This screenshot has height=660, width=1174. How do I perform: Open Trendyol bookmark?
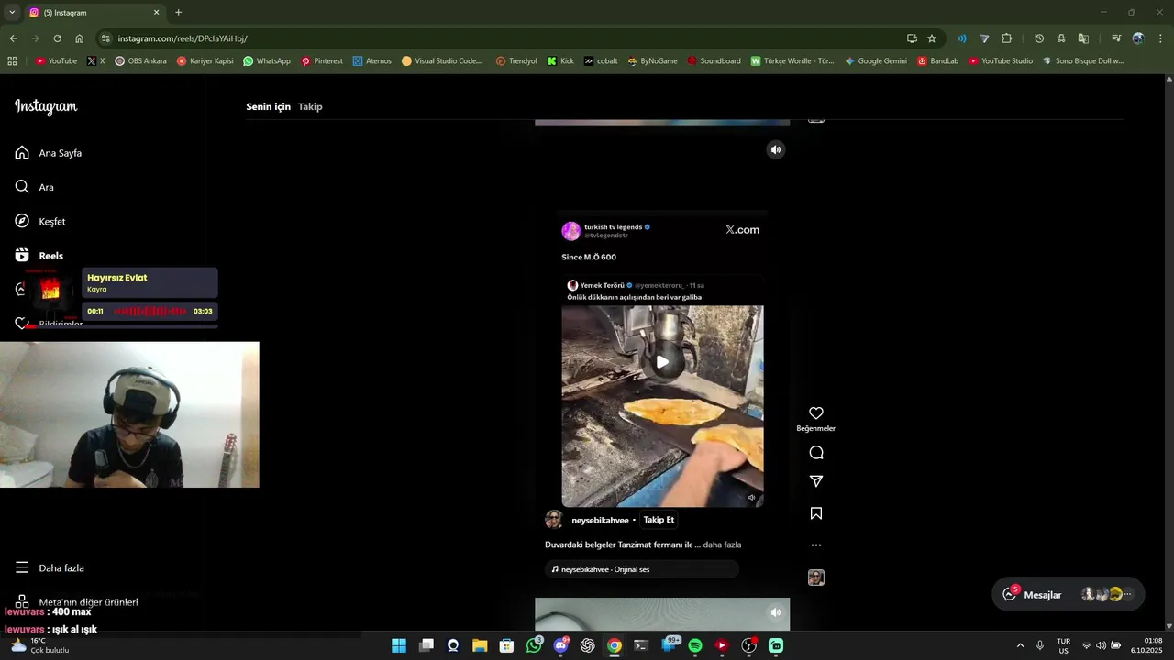pyautogui.click(x=516, y=61)
